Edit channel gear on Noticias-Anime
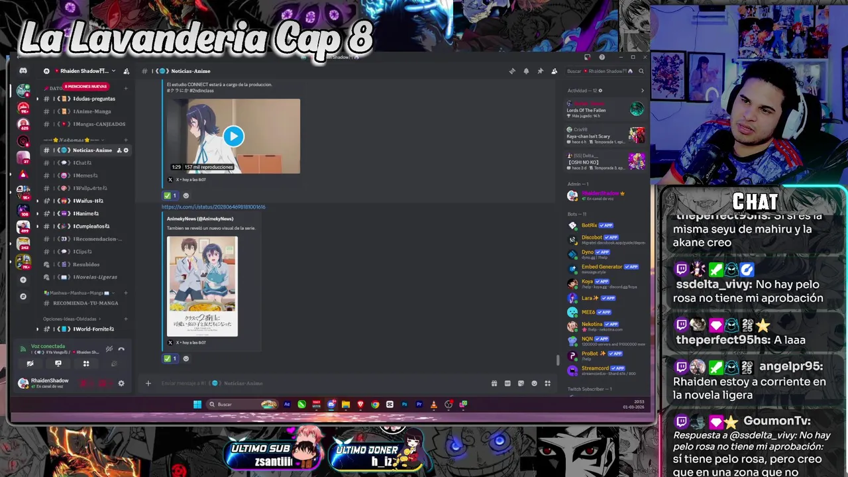The image size is (848, 477). click(126, 150)
